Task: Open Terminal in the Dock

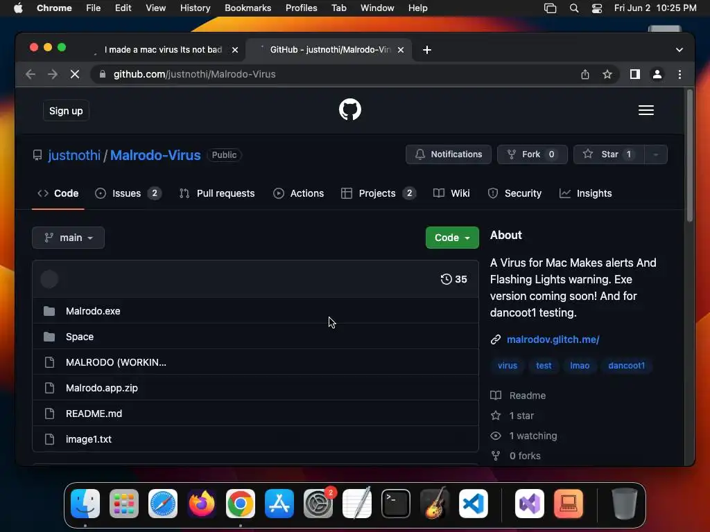Action: coord(396,504)
